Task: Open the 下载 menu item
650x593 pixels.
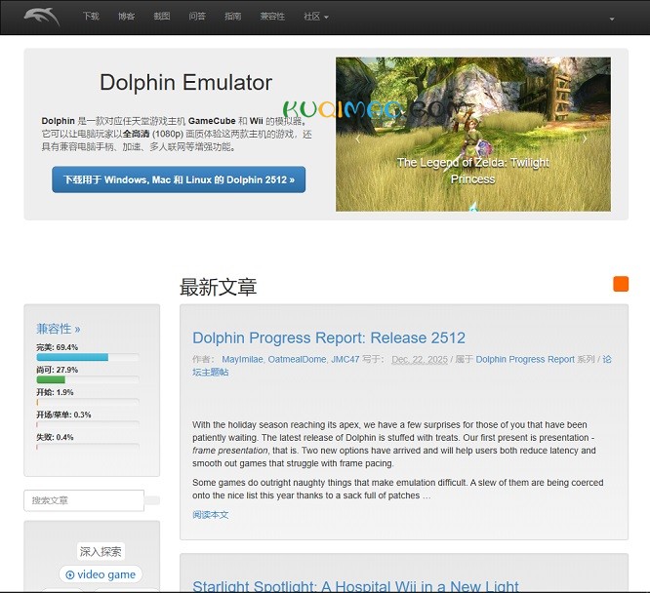Action: pos(91,17)
